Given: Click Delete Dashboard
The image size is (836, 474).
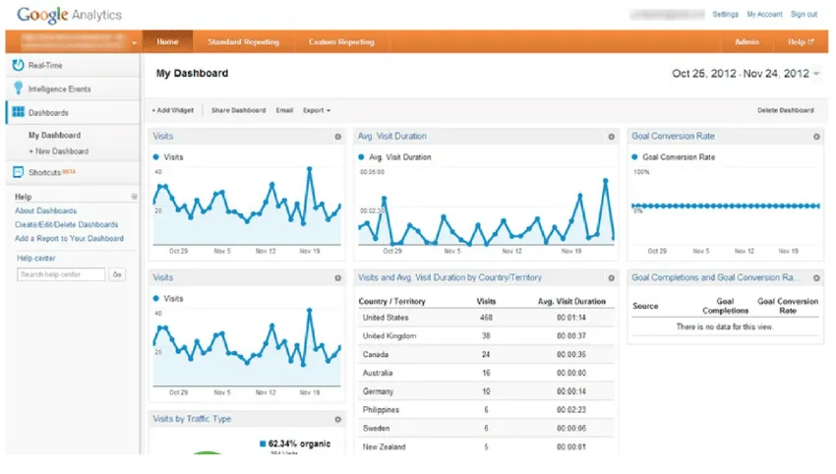Looking at the screenshot, I should (786, 110).
